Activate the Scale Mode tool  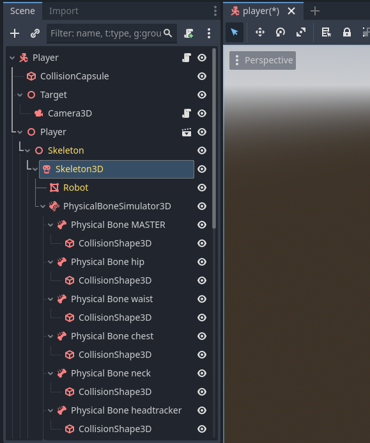click(x=301, y=32)
